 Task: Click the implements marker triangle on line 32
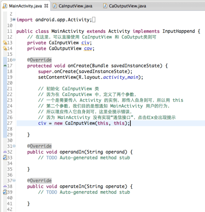click(5, 152)
